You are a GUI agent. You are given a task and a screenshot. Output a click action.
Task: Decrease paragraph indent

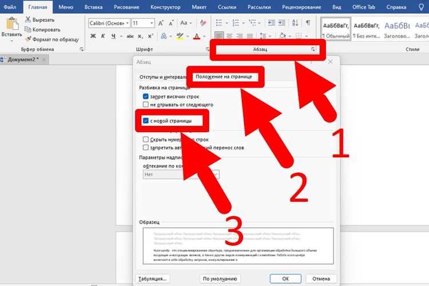pos(271,23)
